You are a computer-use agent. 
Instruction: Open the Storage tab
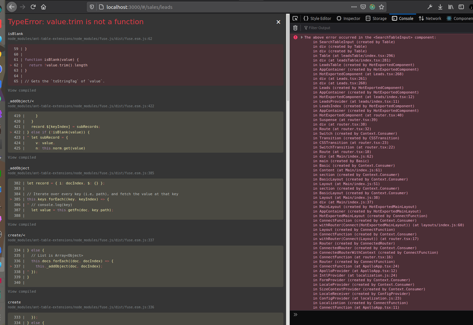point(376,18)
